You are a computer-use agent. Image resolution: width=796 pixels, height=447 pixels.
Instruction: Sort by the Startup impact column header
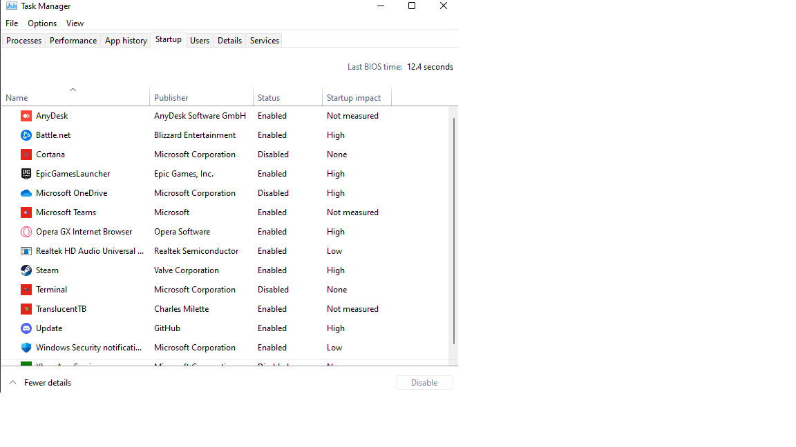357,98
